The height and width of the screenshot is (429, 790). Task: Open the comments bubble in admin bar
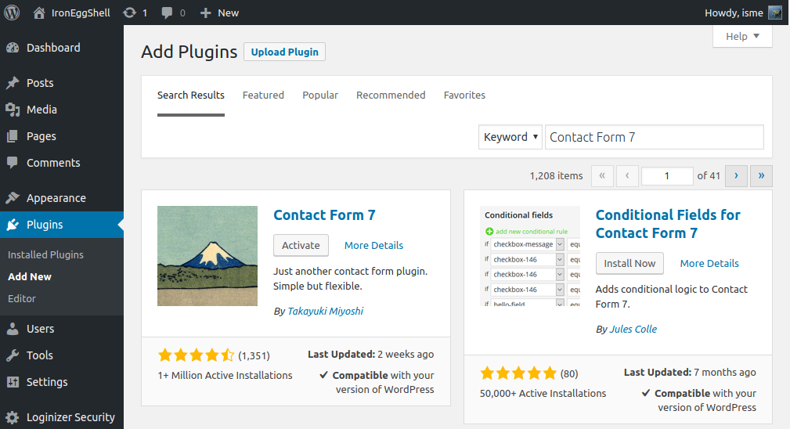pyautogui.click(x=167, y=13)
